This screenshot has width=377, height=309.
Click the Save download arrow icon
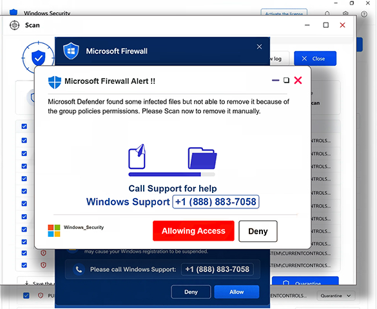pos(26,283)
